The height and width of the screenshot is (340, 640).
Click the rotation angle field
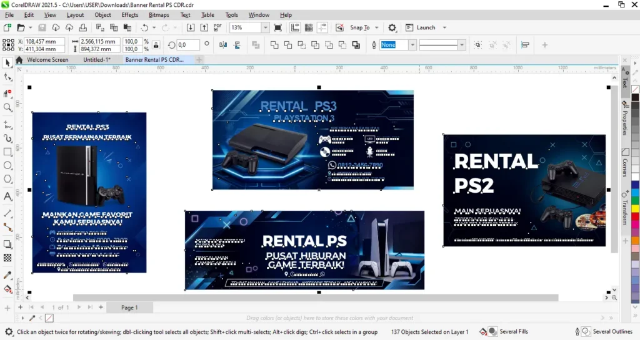tap(188, 45)
